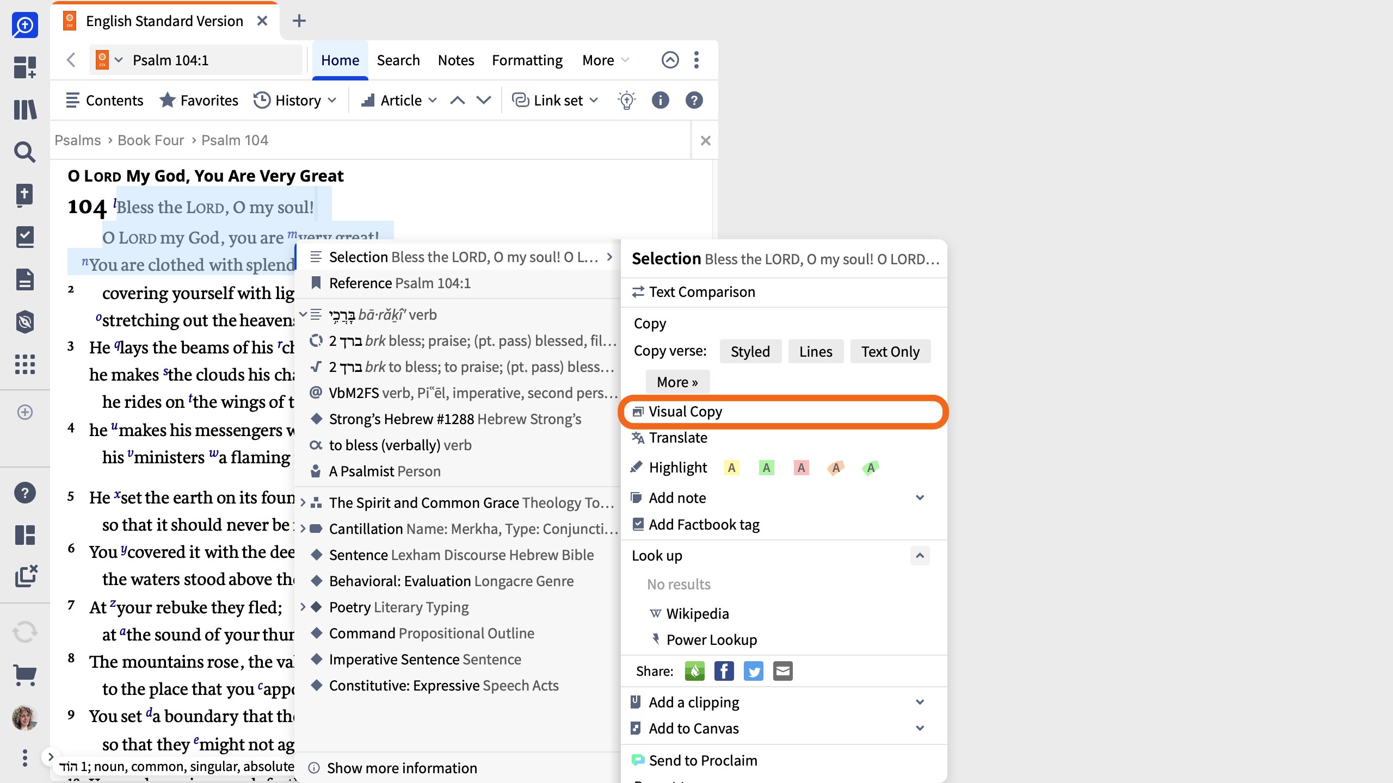
Task: Share selection to Facebook
Action: (x=724, y=672)
